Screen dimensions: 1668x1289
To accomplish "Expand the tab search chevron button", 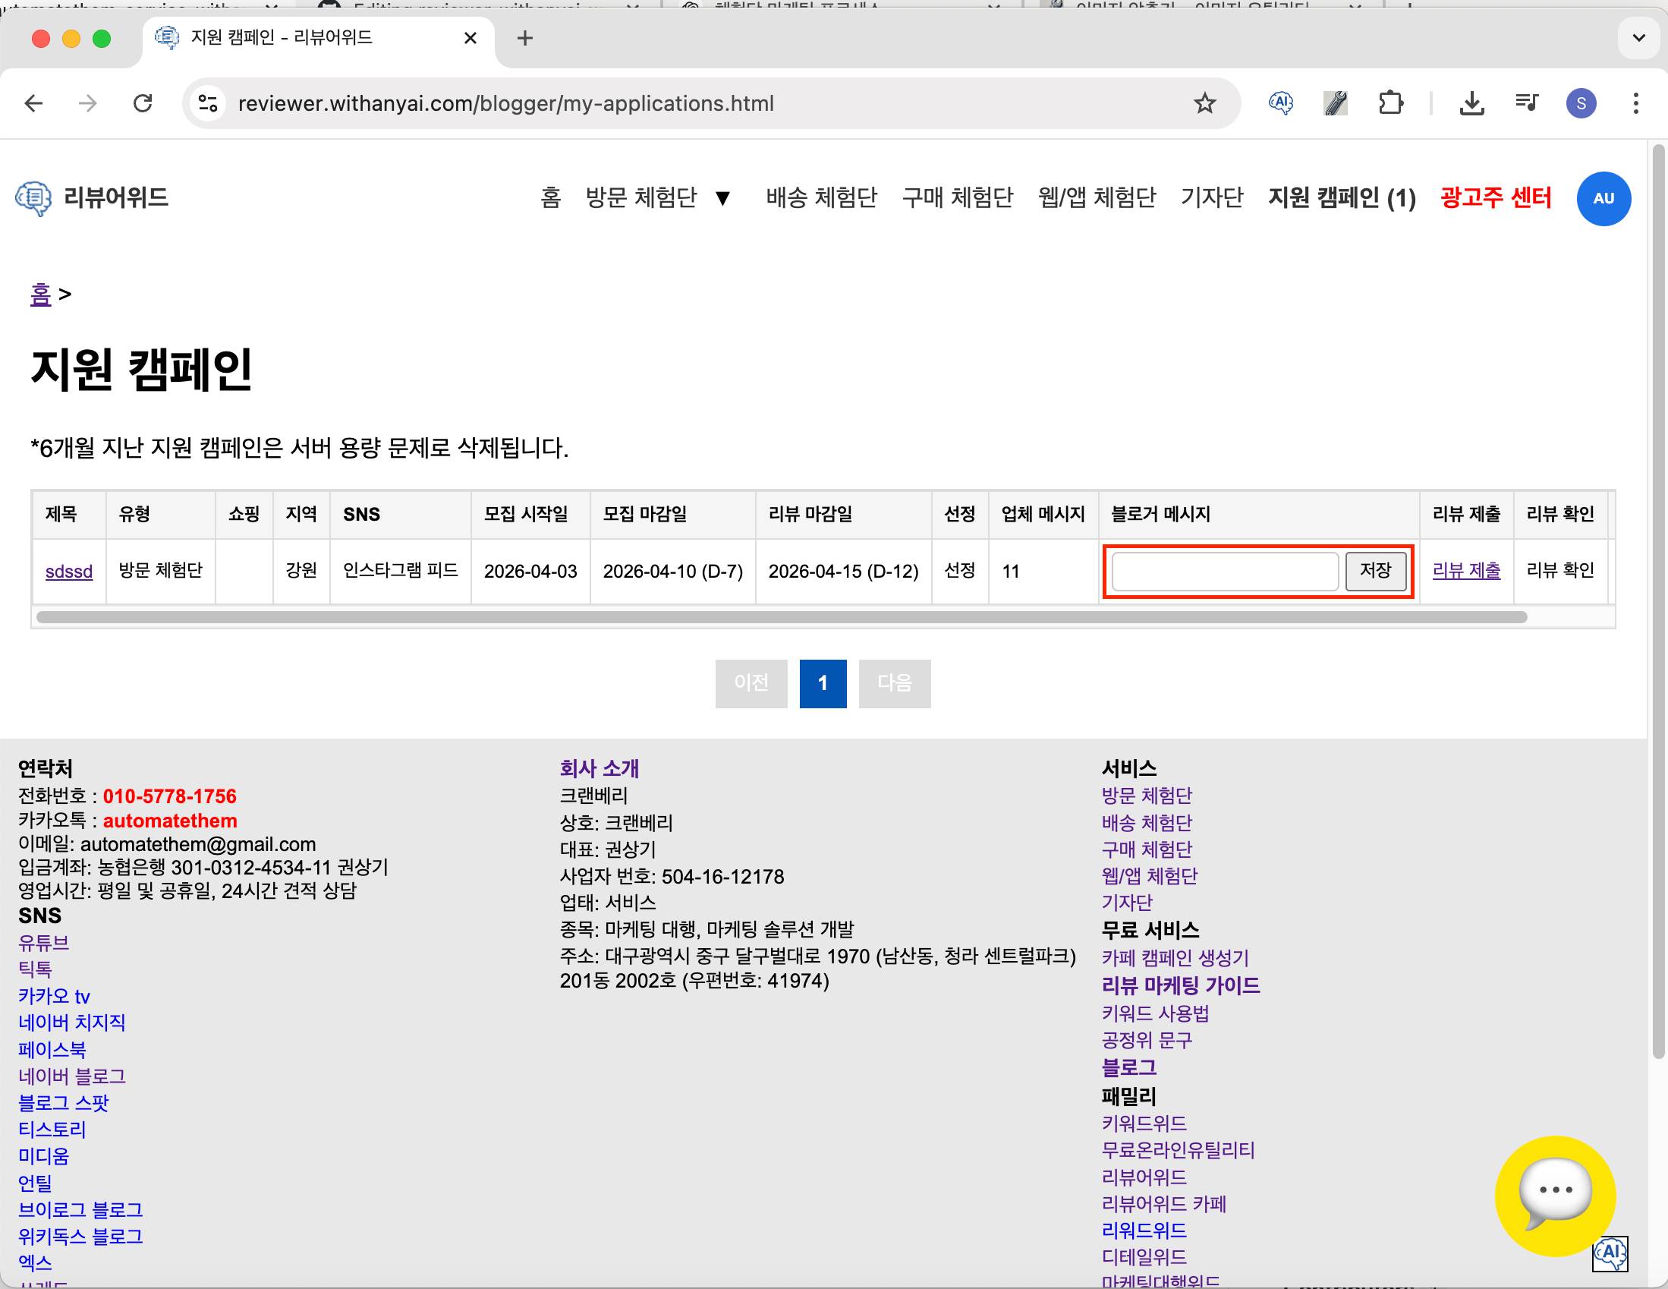I will tap(1638, 37).
